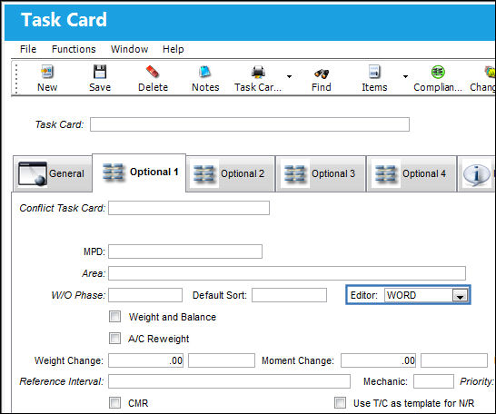Open the Editor WORD dropdown

tap(460, 295)
